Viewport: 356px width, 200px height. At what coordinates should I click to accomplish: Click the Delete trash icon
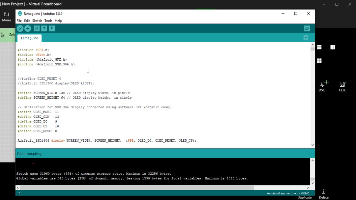pos(323,194)
